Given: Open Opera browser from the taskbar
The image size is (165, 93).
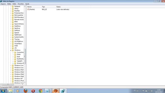Looking at the screenshot, I should click(x=33, y=91).
